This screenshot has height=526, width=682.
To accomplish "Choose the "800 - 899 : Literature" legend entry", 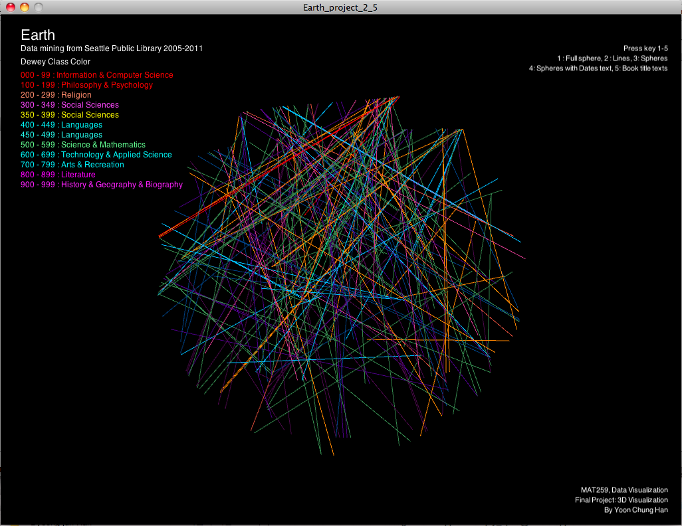I will click(58, 175).
